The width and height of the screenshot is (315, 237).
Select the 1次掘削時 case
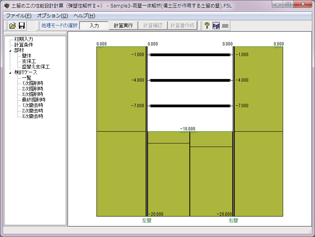point(33,83)
